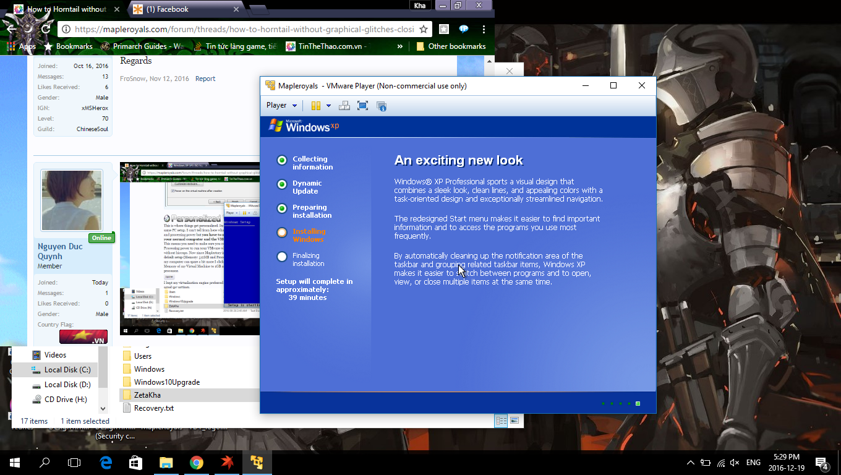Click the bookmark star extension icon
841x475 pixels.
(444, 29)
